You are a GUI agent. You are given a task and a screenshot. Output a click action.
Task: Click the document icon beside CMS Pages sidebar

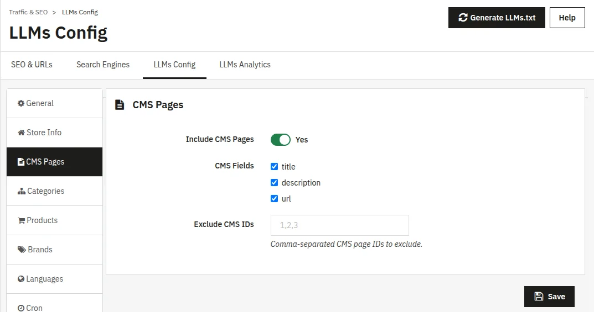[x=21, y=162]
